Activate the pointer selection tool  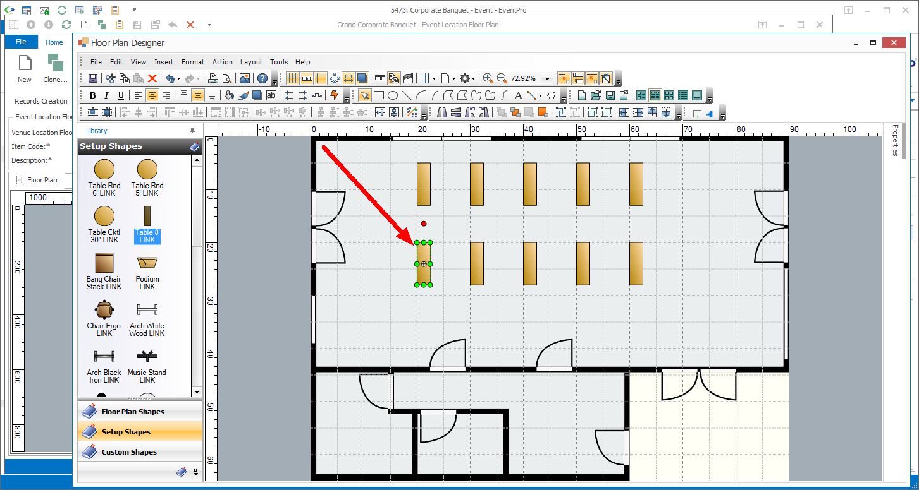[x=365, y=95]
